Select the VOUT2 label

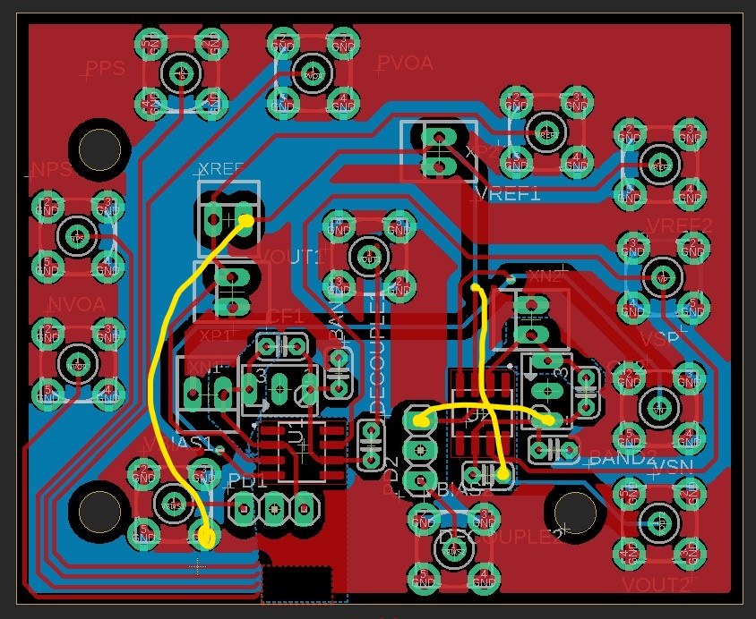click(657, 585)
